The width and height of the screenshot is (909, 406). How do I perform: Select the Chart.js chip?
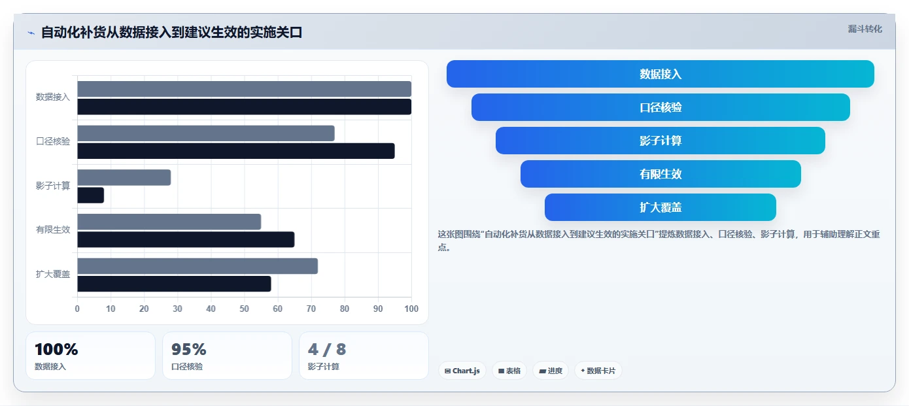[x=462, y=371]
